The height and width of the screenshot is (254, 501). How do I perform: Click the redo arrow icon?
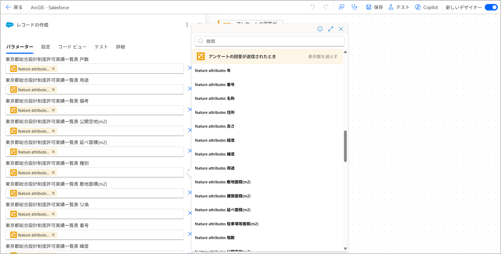pyautogui.click(x=326, y=7)
